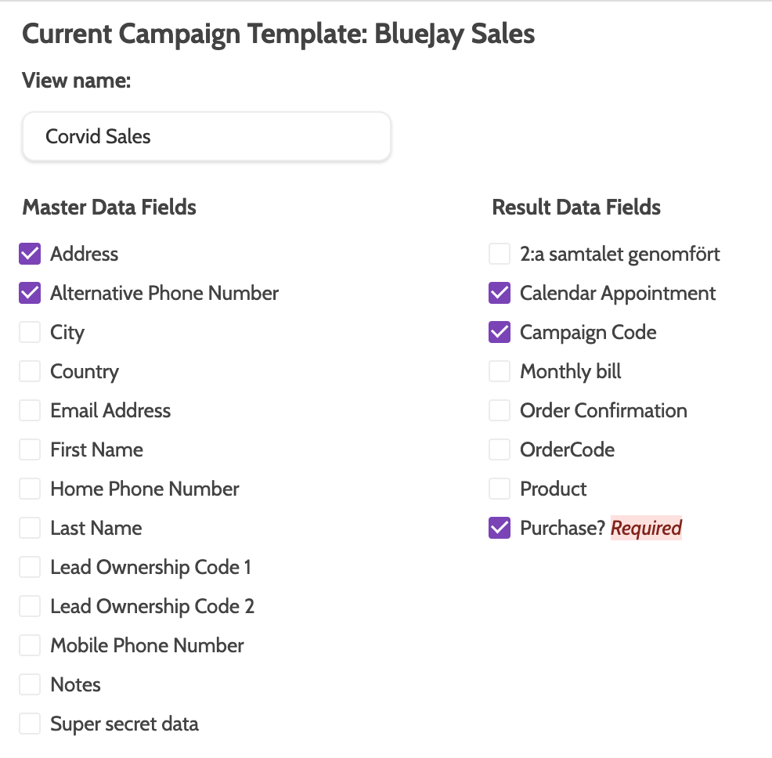Enable the Notes checkbox
The width and height of the screenshot is (772, 758).
point(30,684)
